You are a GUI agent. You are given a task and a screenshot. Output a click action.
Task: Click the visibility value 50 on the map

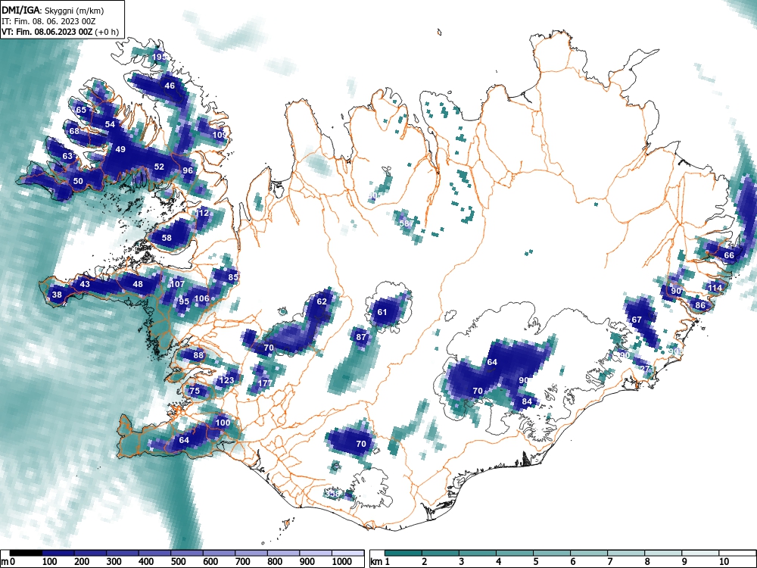click(78, 182)
